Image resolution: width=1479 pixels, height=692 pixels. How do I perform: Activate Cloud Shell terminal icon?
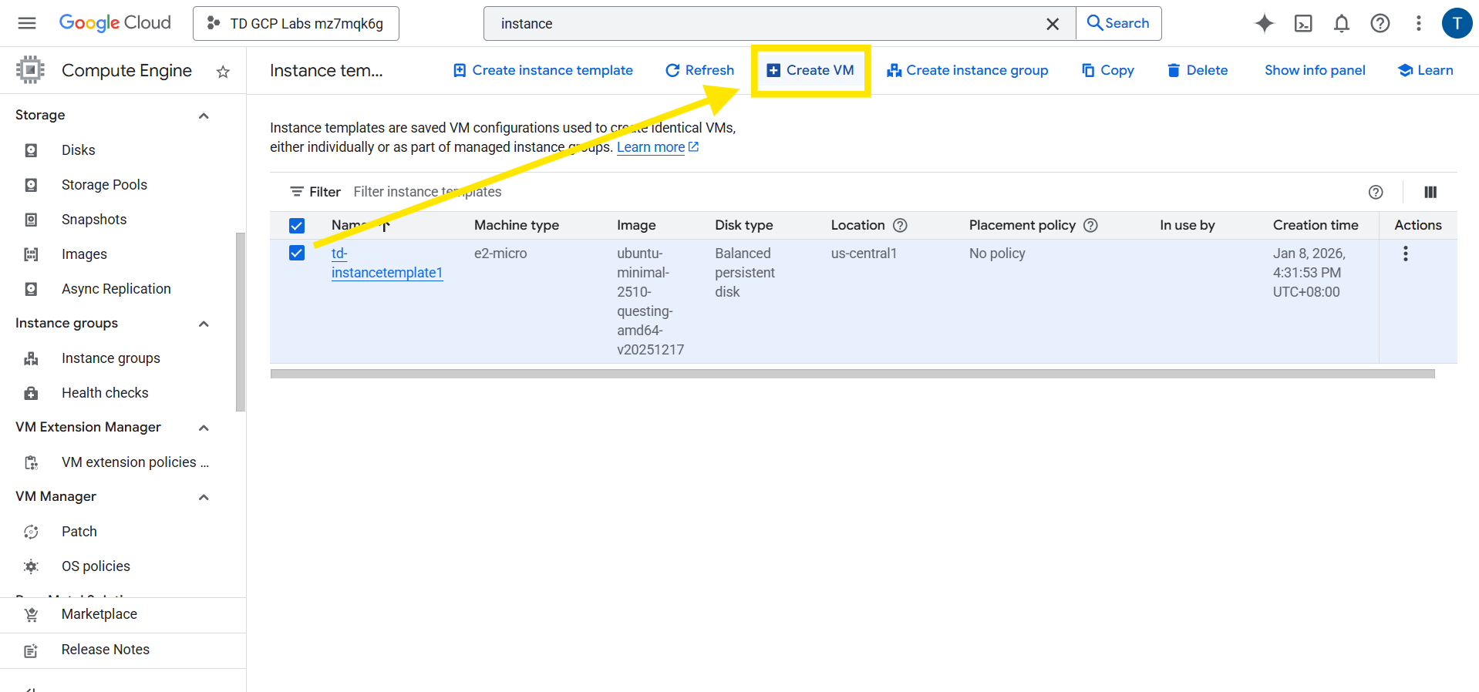(x=1302, y=23)
